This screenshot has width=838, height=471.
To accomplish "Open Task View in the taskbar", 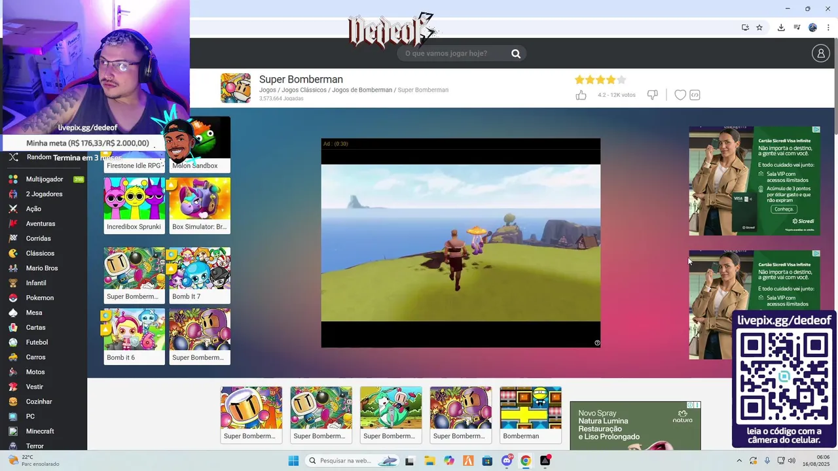I will pos(410,461).
